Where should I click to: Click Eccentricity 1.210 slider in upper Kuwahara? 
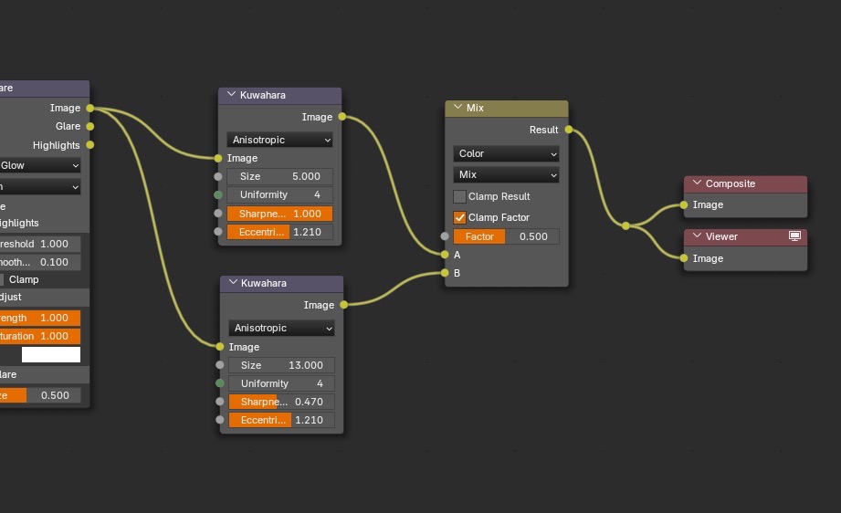click(280, 232)
